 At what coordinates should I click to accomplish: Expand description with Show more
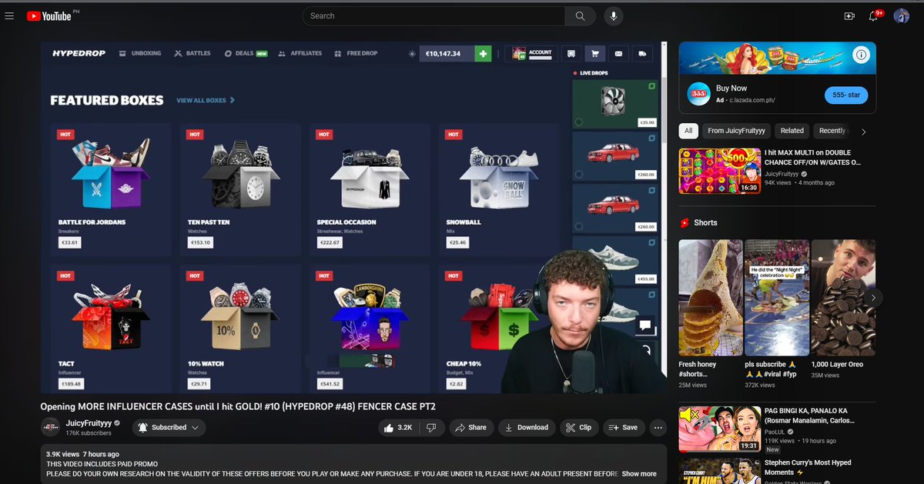click(639, 474)
